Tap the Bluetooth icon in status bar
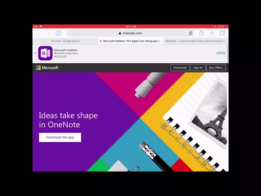261x196 pixels. (215, 26)
